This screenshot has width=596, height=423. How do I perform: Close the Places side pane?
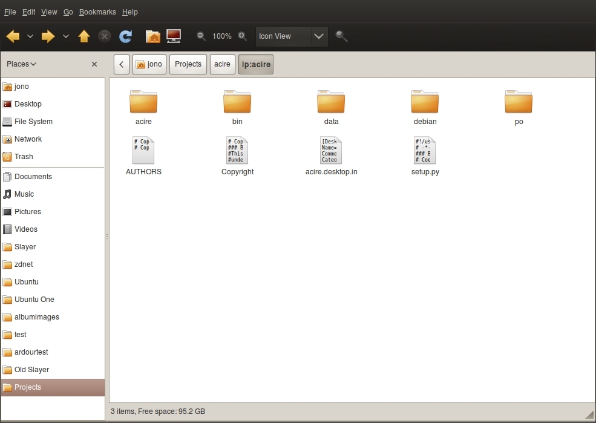[94, 64]
